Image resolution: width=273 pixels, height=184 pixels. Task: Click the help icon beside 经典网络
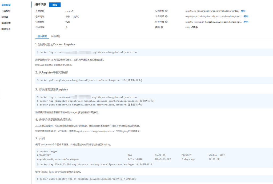click(166, 22)
